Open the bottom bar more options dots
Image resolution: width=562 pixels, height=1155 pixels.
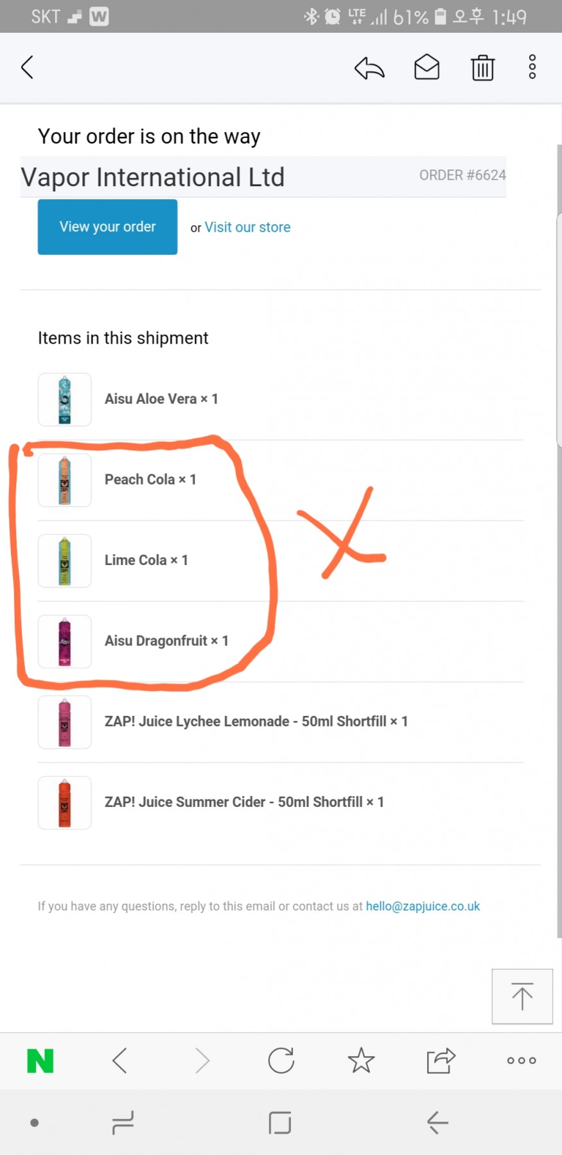[x=521, y=1061]
